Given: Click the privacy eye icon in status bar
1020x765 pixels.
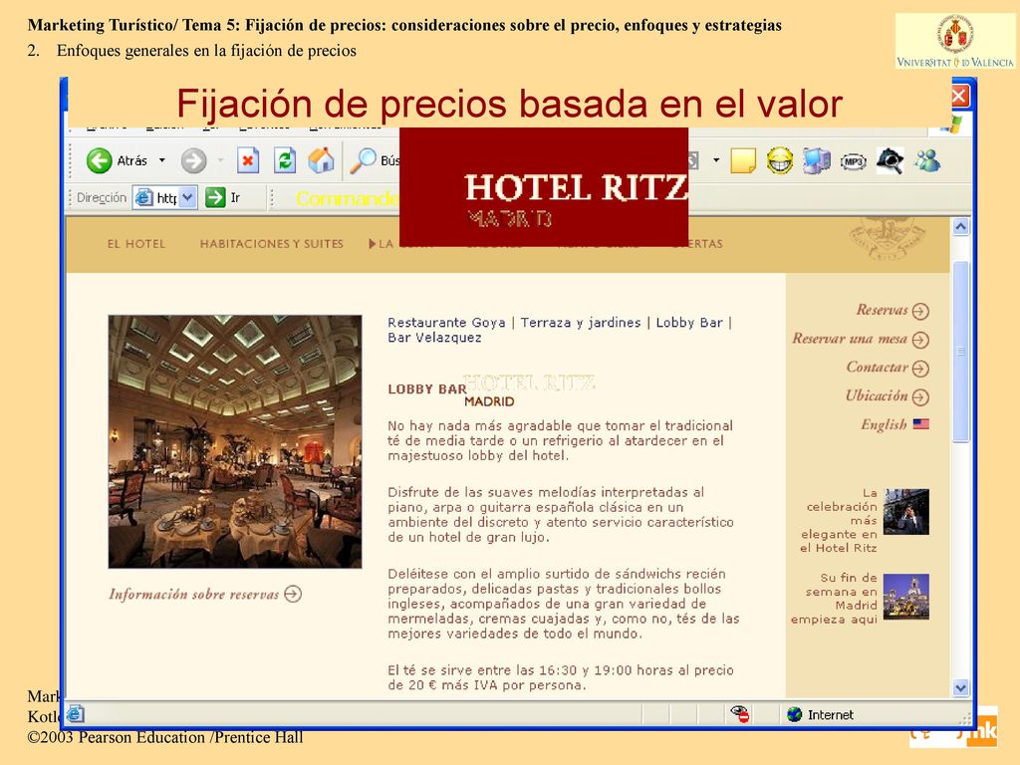Looking at the screenshot, I should coord(740,713).
